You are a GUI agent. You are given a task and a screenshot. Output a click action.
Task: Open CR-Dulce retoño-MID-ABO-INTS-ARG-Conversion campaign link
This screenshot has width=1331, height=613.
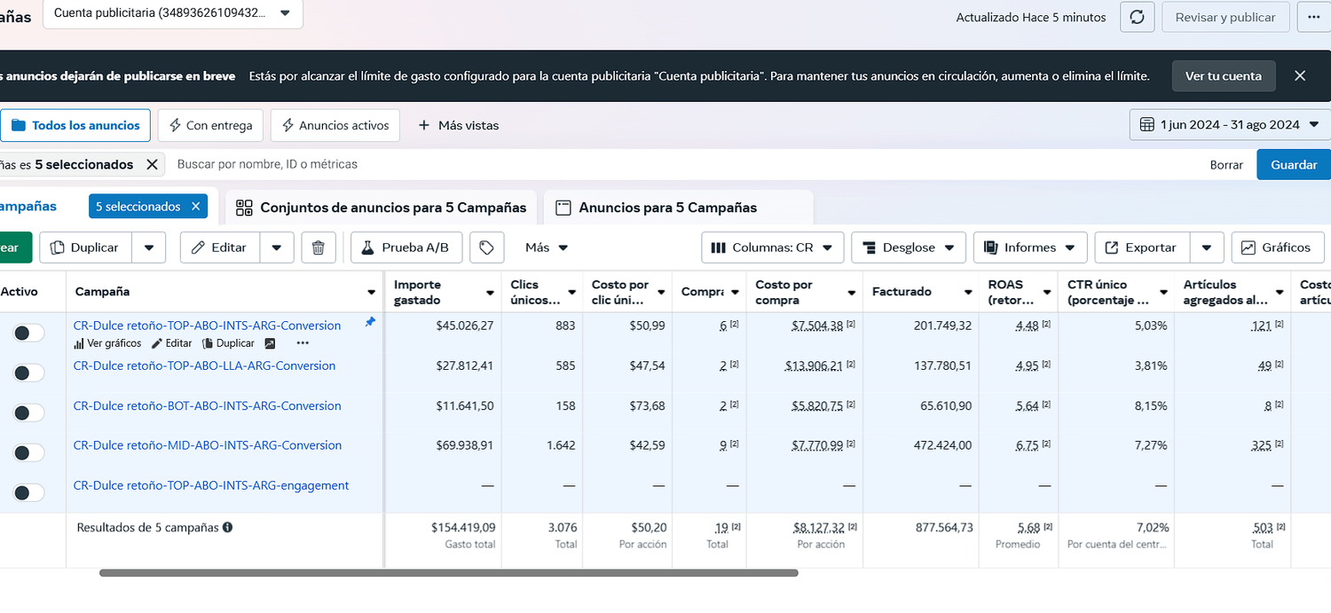[208, 445]
